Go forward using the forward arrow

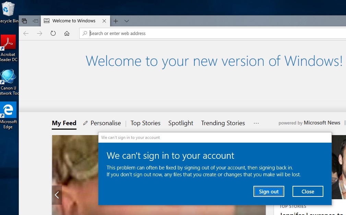pos(39,33)
